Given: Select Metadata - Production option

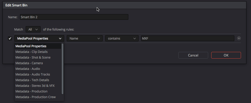Looking at the screenshot, I should pyautogui.click(x=31, y=91).
